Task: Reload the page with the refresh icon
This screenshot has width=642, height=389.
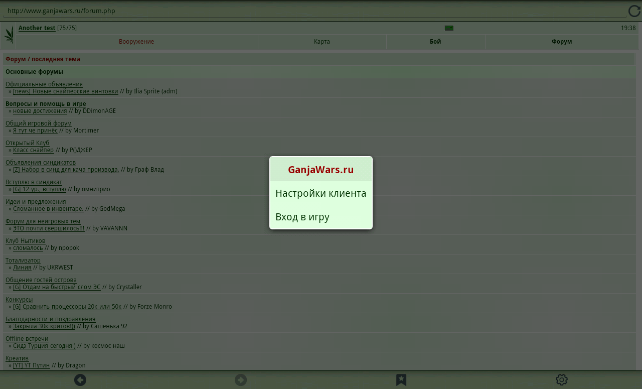Action: pos(634,11)
